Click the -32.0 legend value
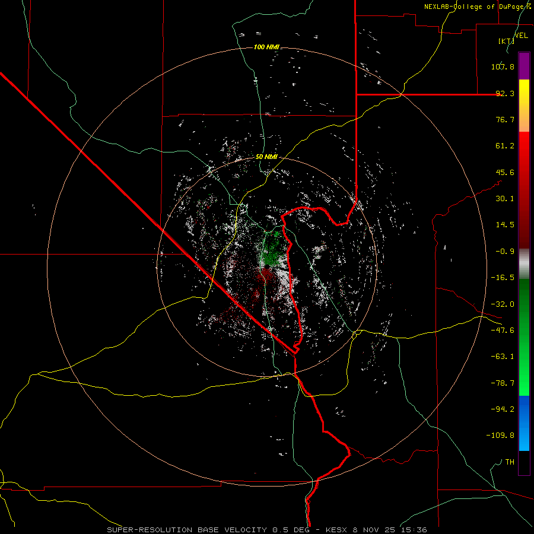The width and height of the screenshot is (534, 534). 503,304
